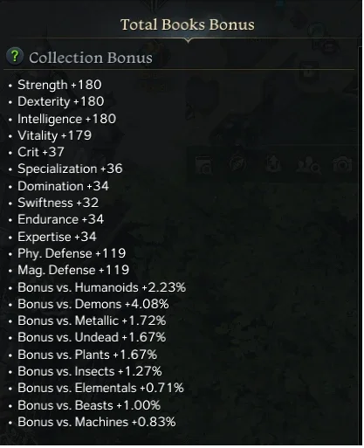Click the Vitality +179 line
Image resolution: width=364 pixels, height=448 pixels.
tap(55, 135)
